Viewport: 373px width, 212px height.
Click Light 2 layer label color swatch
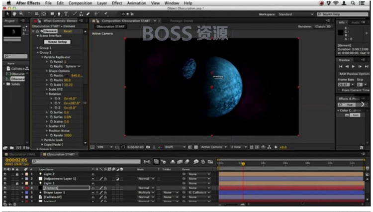(27, 174)
